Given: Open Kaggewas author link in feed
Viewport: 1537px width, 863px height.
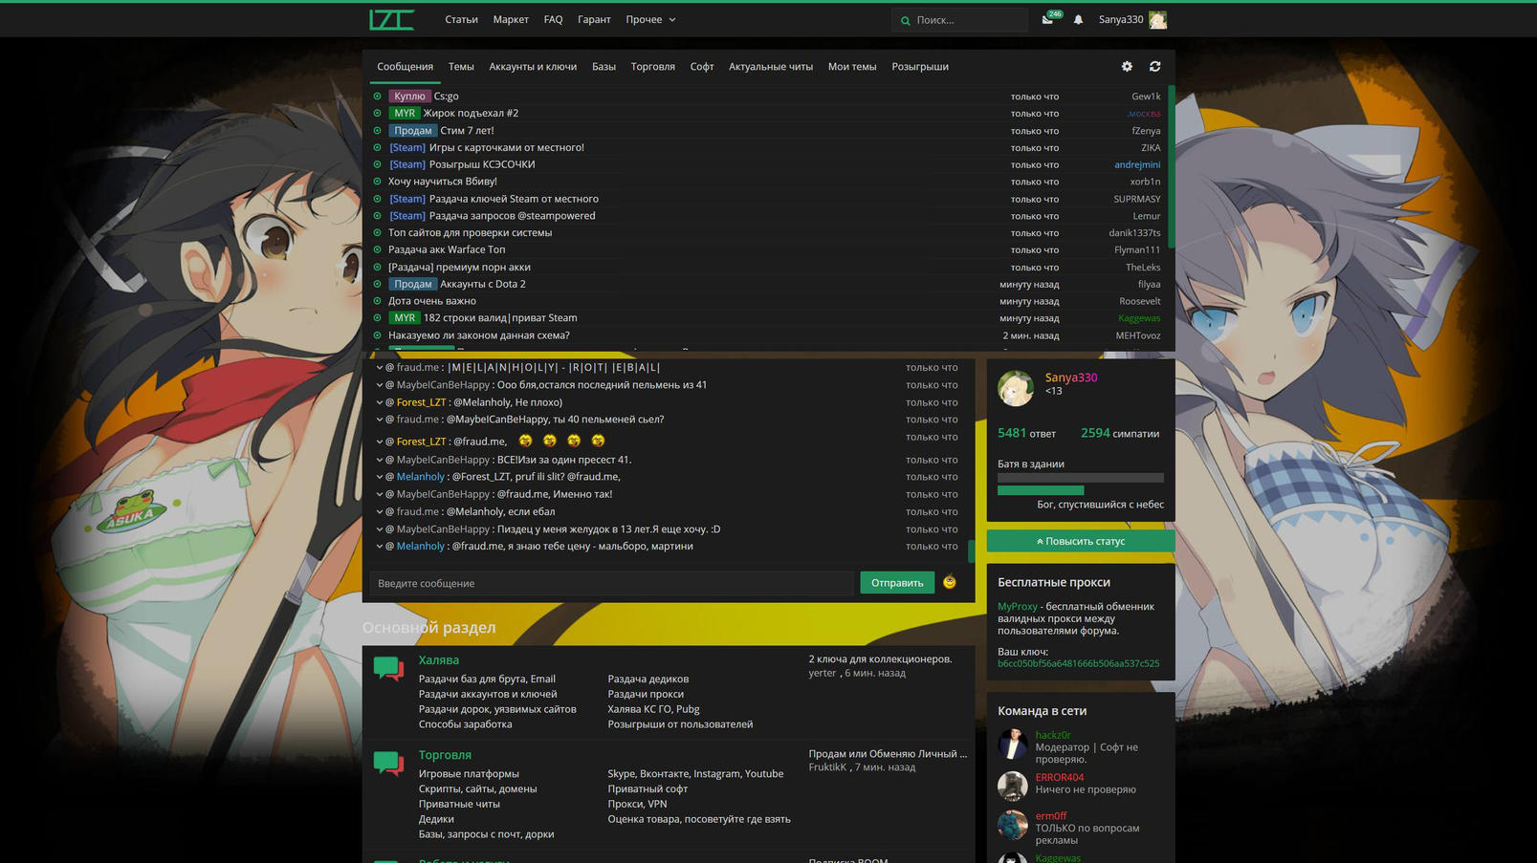Looking at the screenshot, I should click(1139, 318).
